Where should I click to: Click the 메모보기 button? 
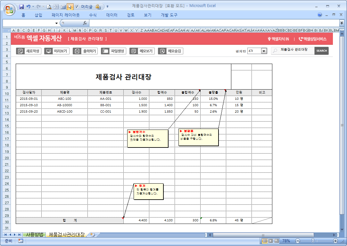coord(142,51)
